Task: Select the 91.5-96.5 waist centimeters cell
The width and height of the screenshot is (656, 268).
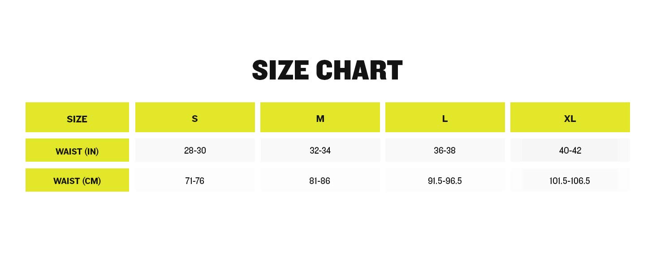Action: pos(445,181)
